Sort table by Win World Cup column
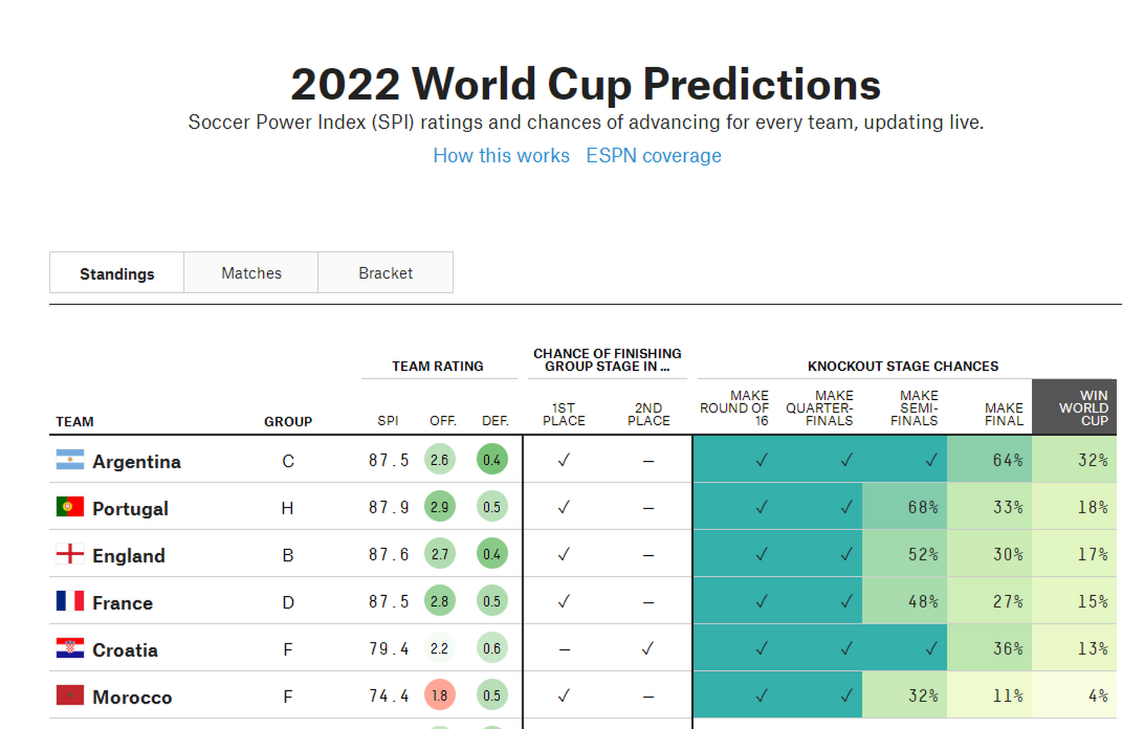This screenshot has height=729, width=1144. pos(1082,408)
